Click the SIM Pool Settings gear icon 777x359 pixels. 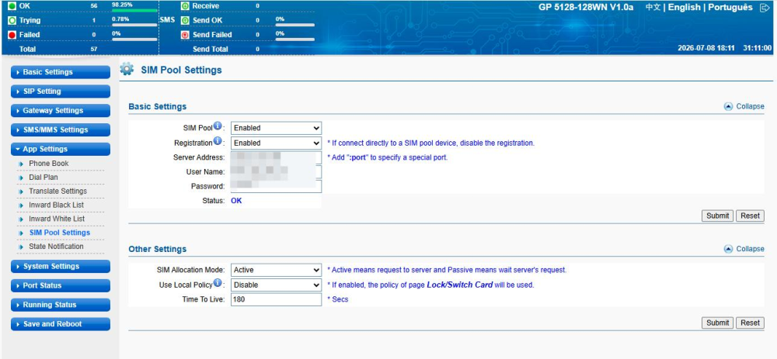pyautogui.click(x=127, y=69)
